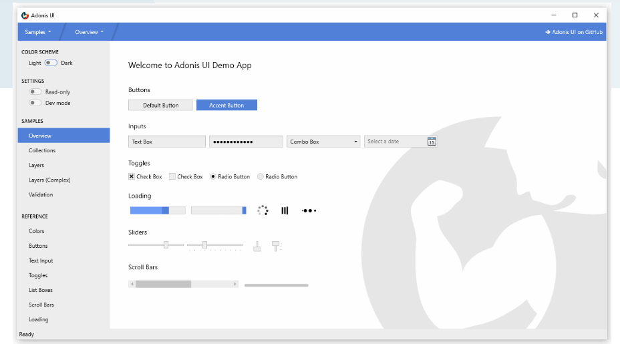Image resolution: width=620 pixels, height=344 pixels.
Task: Click the second indeterminate progress bar
Action: pyautogui.click(x=218, y=210)
